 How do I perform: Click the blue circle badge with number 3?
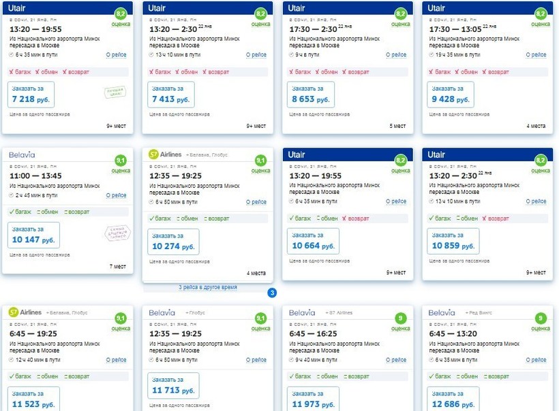click(271, 293)
